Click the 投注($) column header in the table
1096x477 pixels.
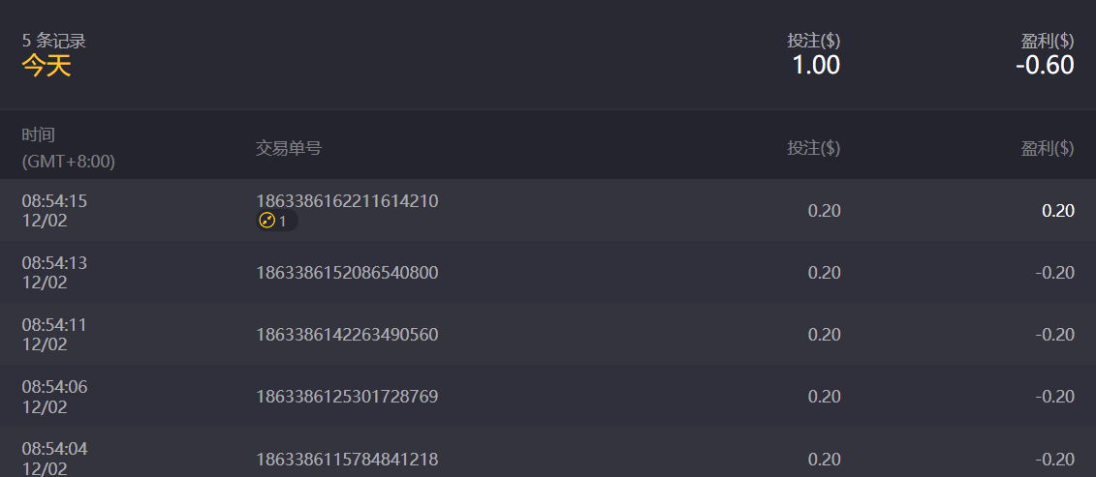[x=813, y=148]
